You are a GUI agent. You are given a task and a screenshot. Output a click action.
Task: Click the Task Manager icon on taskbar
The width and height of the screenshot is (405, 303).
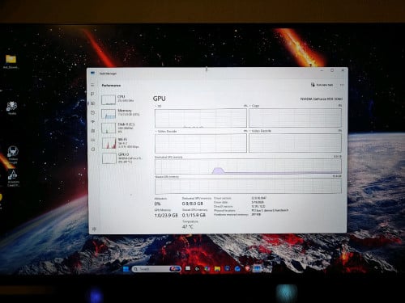point(257,268)
